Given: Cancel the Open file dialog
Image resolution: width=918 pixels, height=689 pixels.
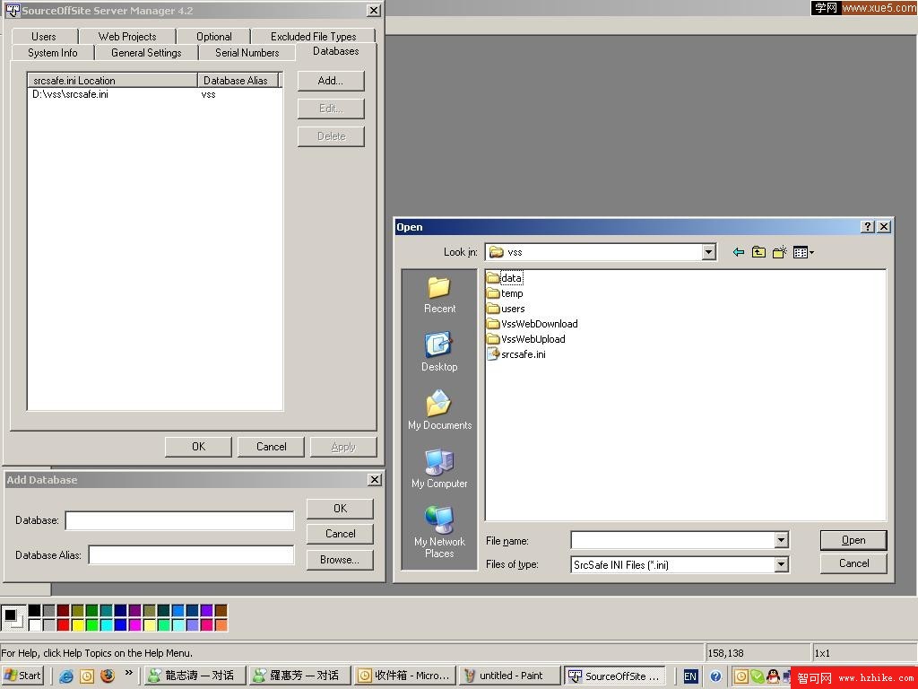Looking at the screenshot, I should click(853, 563).
